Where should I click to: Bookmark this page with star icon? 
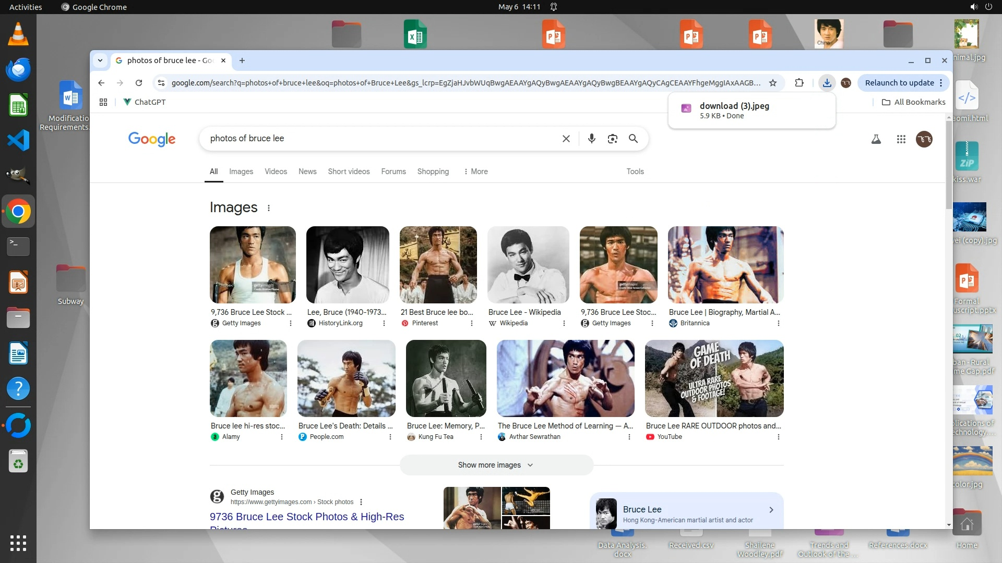[x=773, y=83]
